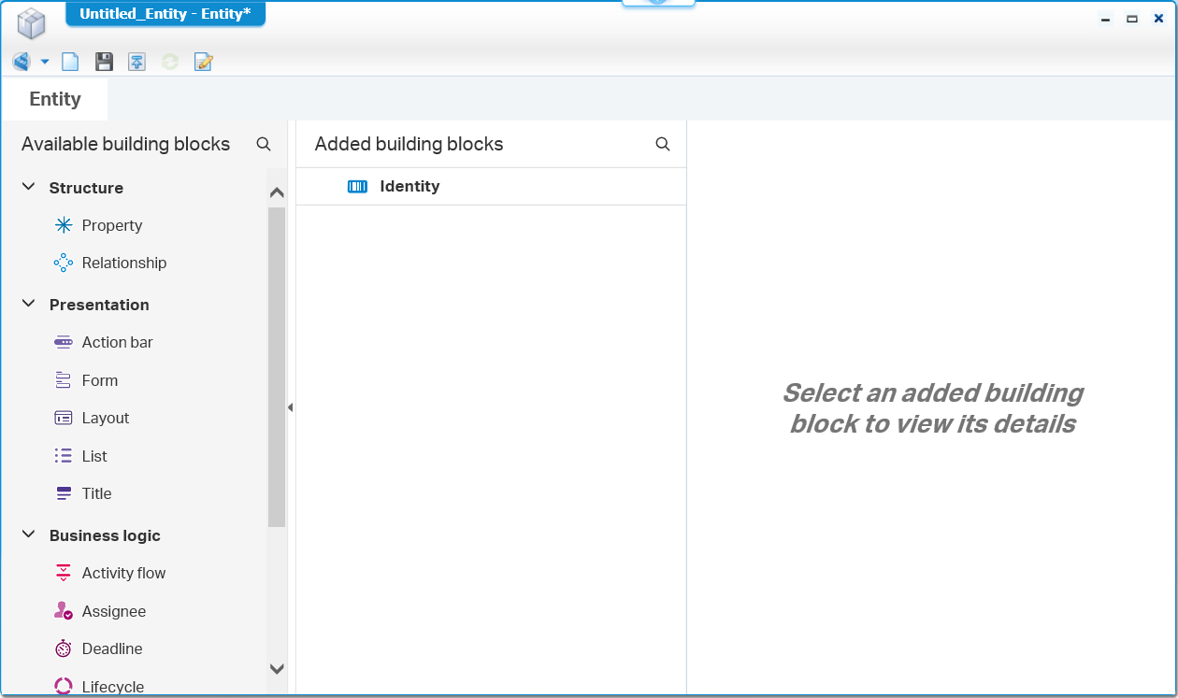This screenshot has width=1178, height=698.
Task: Search available building blocks magnifier icon
Action: [264, 144]
